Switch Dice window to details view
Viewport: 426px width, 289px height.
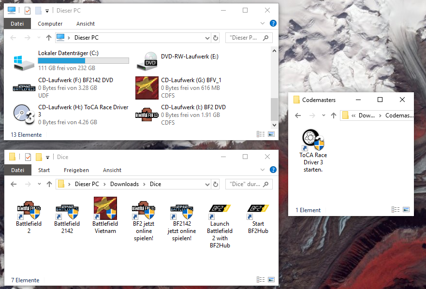tap(261, 279)
